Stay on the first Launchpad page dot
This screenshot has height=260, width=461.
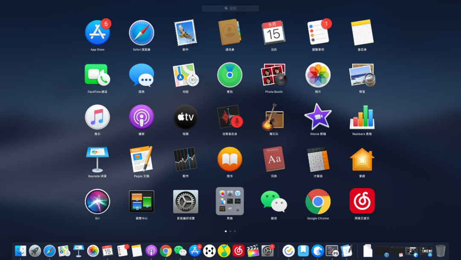click(226, 231)
